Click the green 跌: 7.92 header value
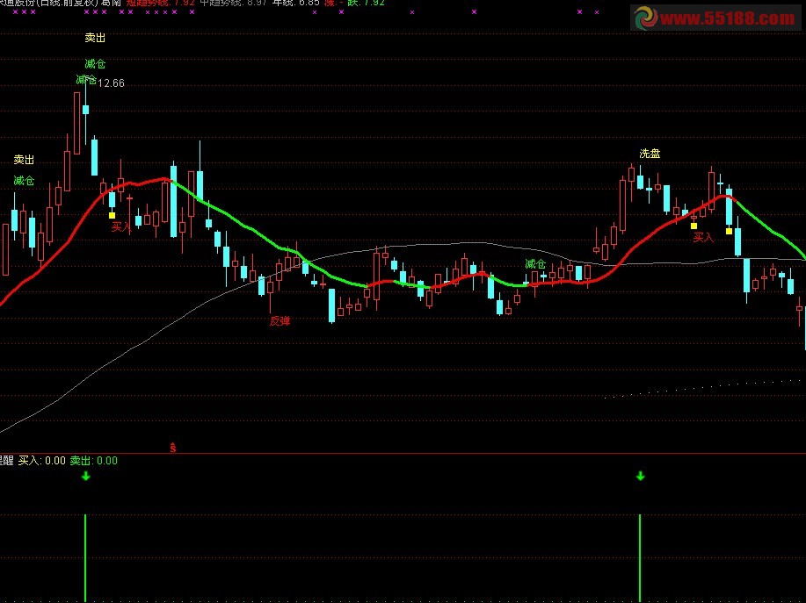The height and width of the screenshot is (603, 806). (366, 3)
